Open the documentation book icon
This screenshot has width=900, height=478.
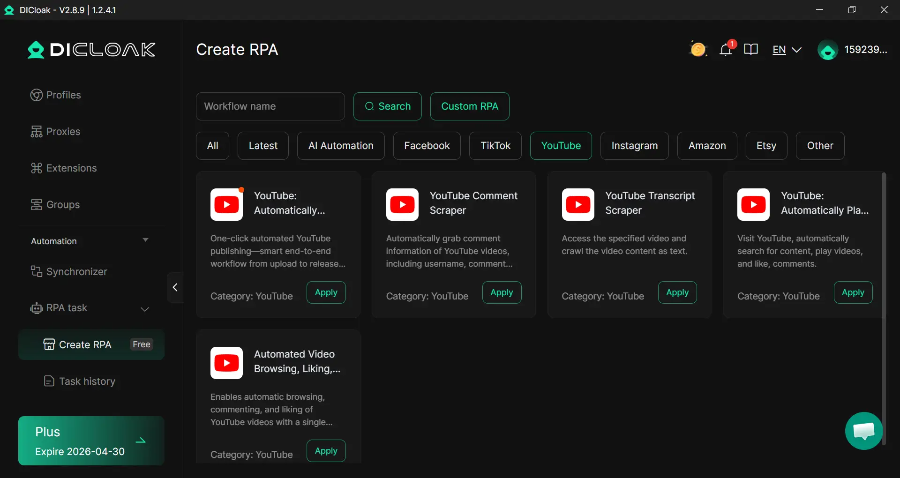(x=751, y=49)
